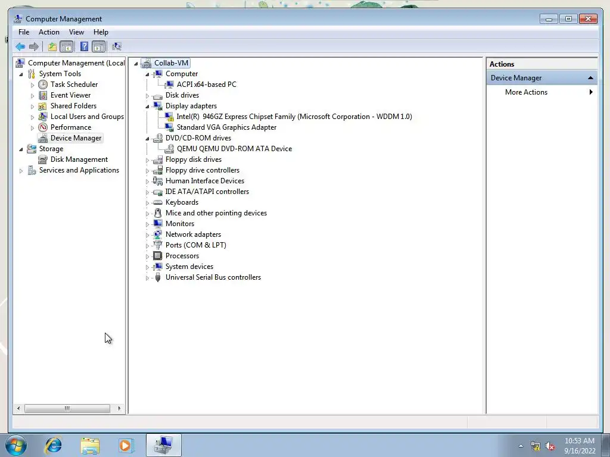
Task: Click the Keyboards category icon
Action: click(157, 202)
